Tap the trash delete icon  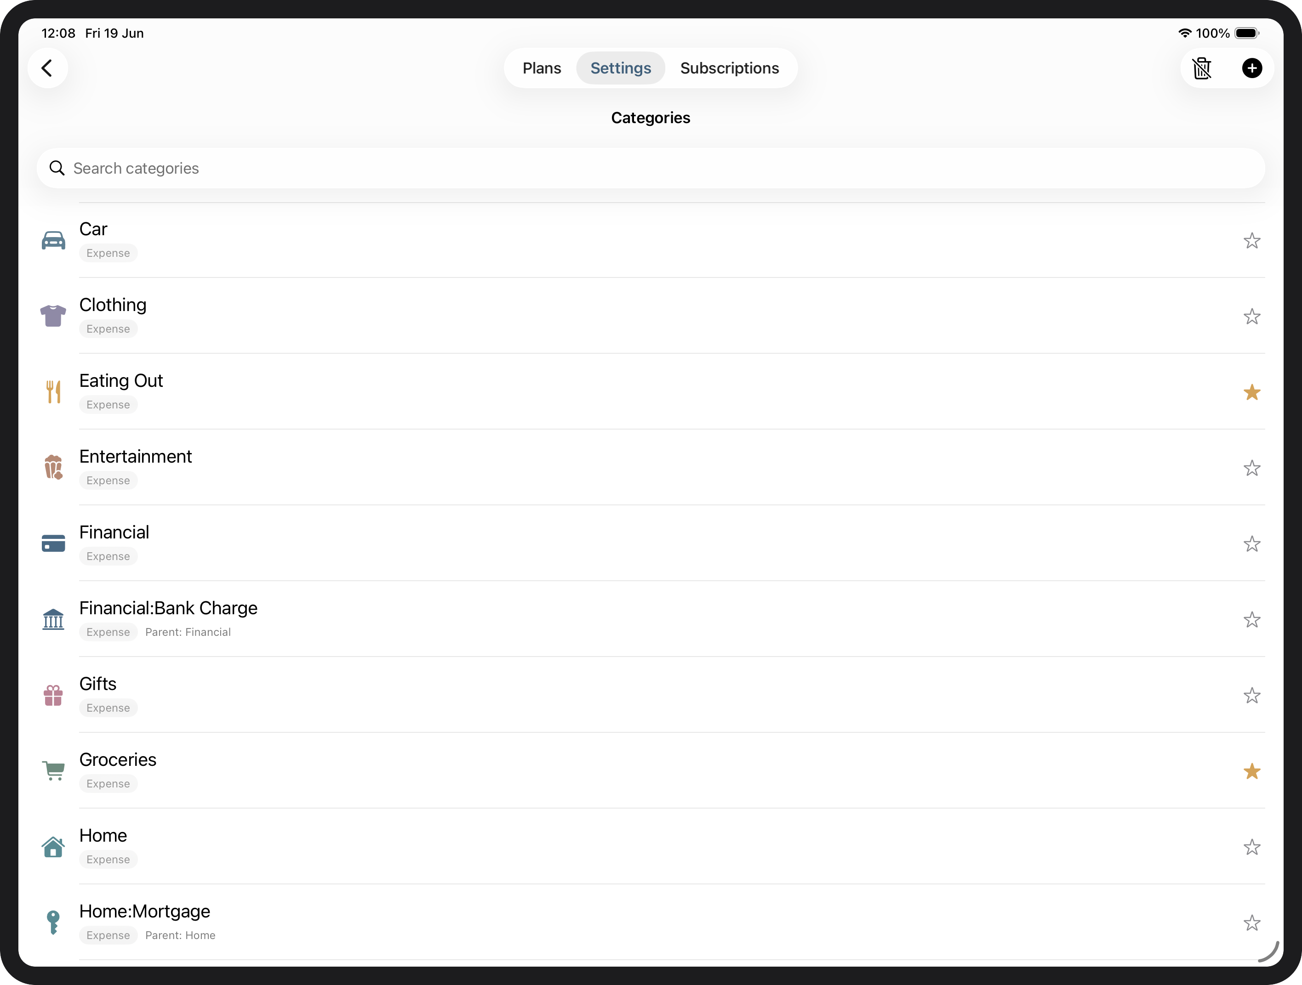coord(1202,68)
